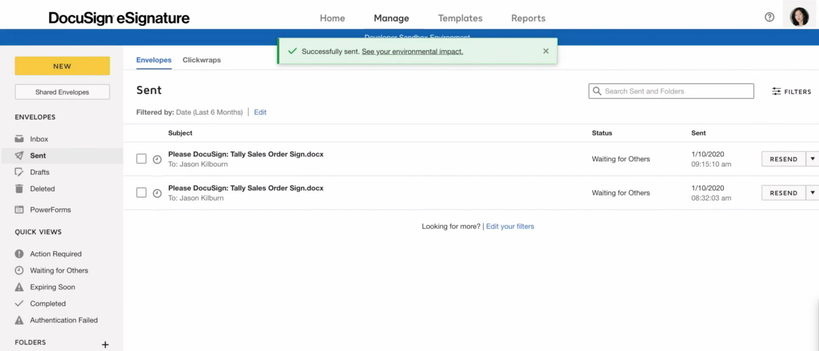Add a new folder with plus icon
Viewport: 819px width, 351px height.
(105, 344)
